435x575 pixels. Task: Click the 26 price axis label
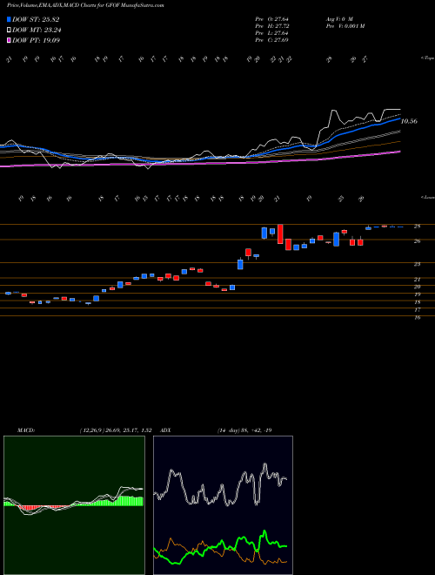pyautogui.click(x=417, y=241)
